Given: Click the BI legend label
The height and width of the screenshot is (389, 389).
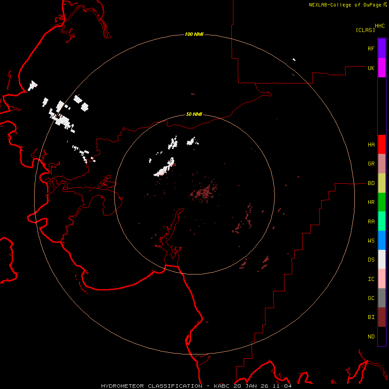Looking at the screenshot, I should [x=371, y=317].
